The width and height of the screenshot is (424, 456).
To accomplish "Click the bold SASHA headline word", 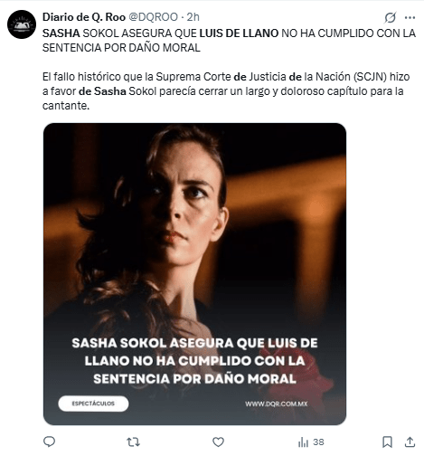I will 61,33.
